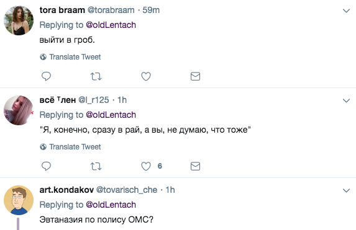The image size is (356, 230).
Task: Open tora braam's profile picture
Action: click(19, 20)
